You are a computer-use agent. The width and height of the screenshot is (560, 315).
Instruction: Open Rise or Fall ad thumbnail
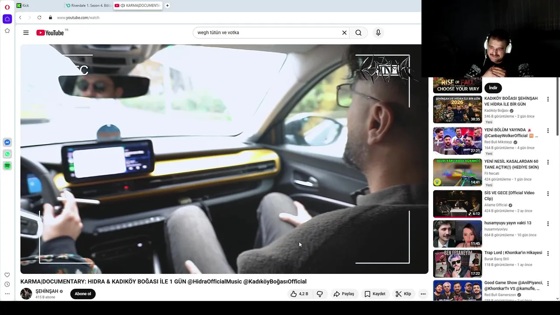pos(458,85)
